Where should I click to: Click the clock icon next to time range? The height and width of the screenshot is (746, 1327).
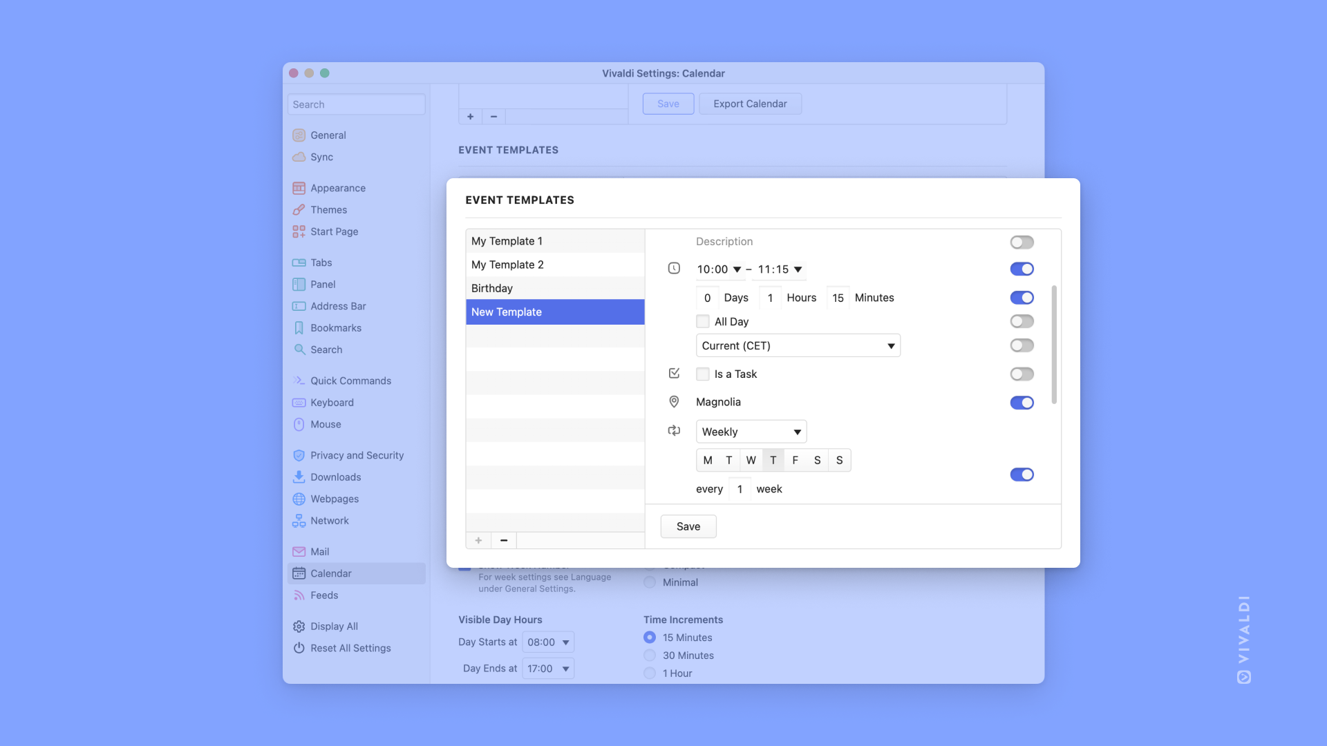[x=674, y=269]
